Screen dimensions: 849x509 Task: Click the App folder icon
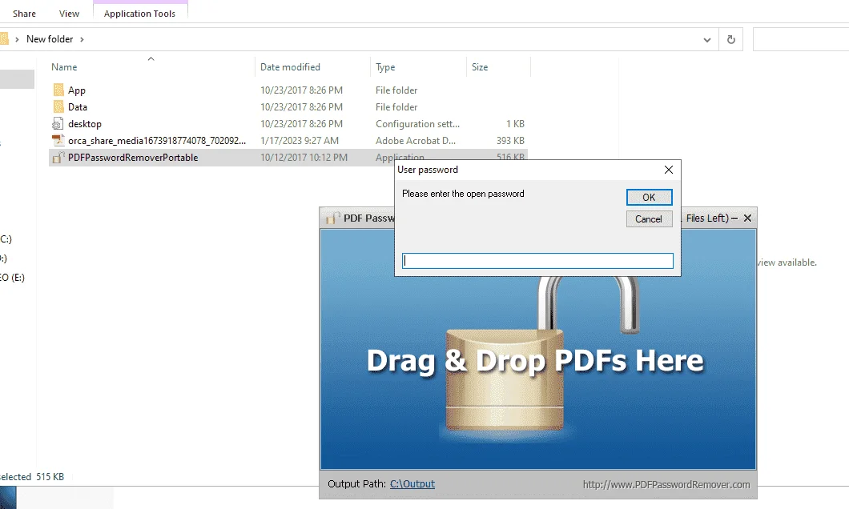[58, 90]
